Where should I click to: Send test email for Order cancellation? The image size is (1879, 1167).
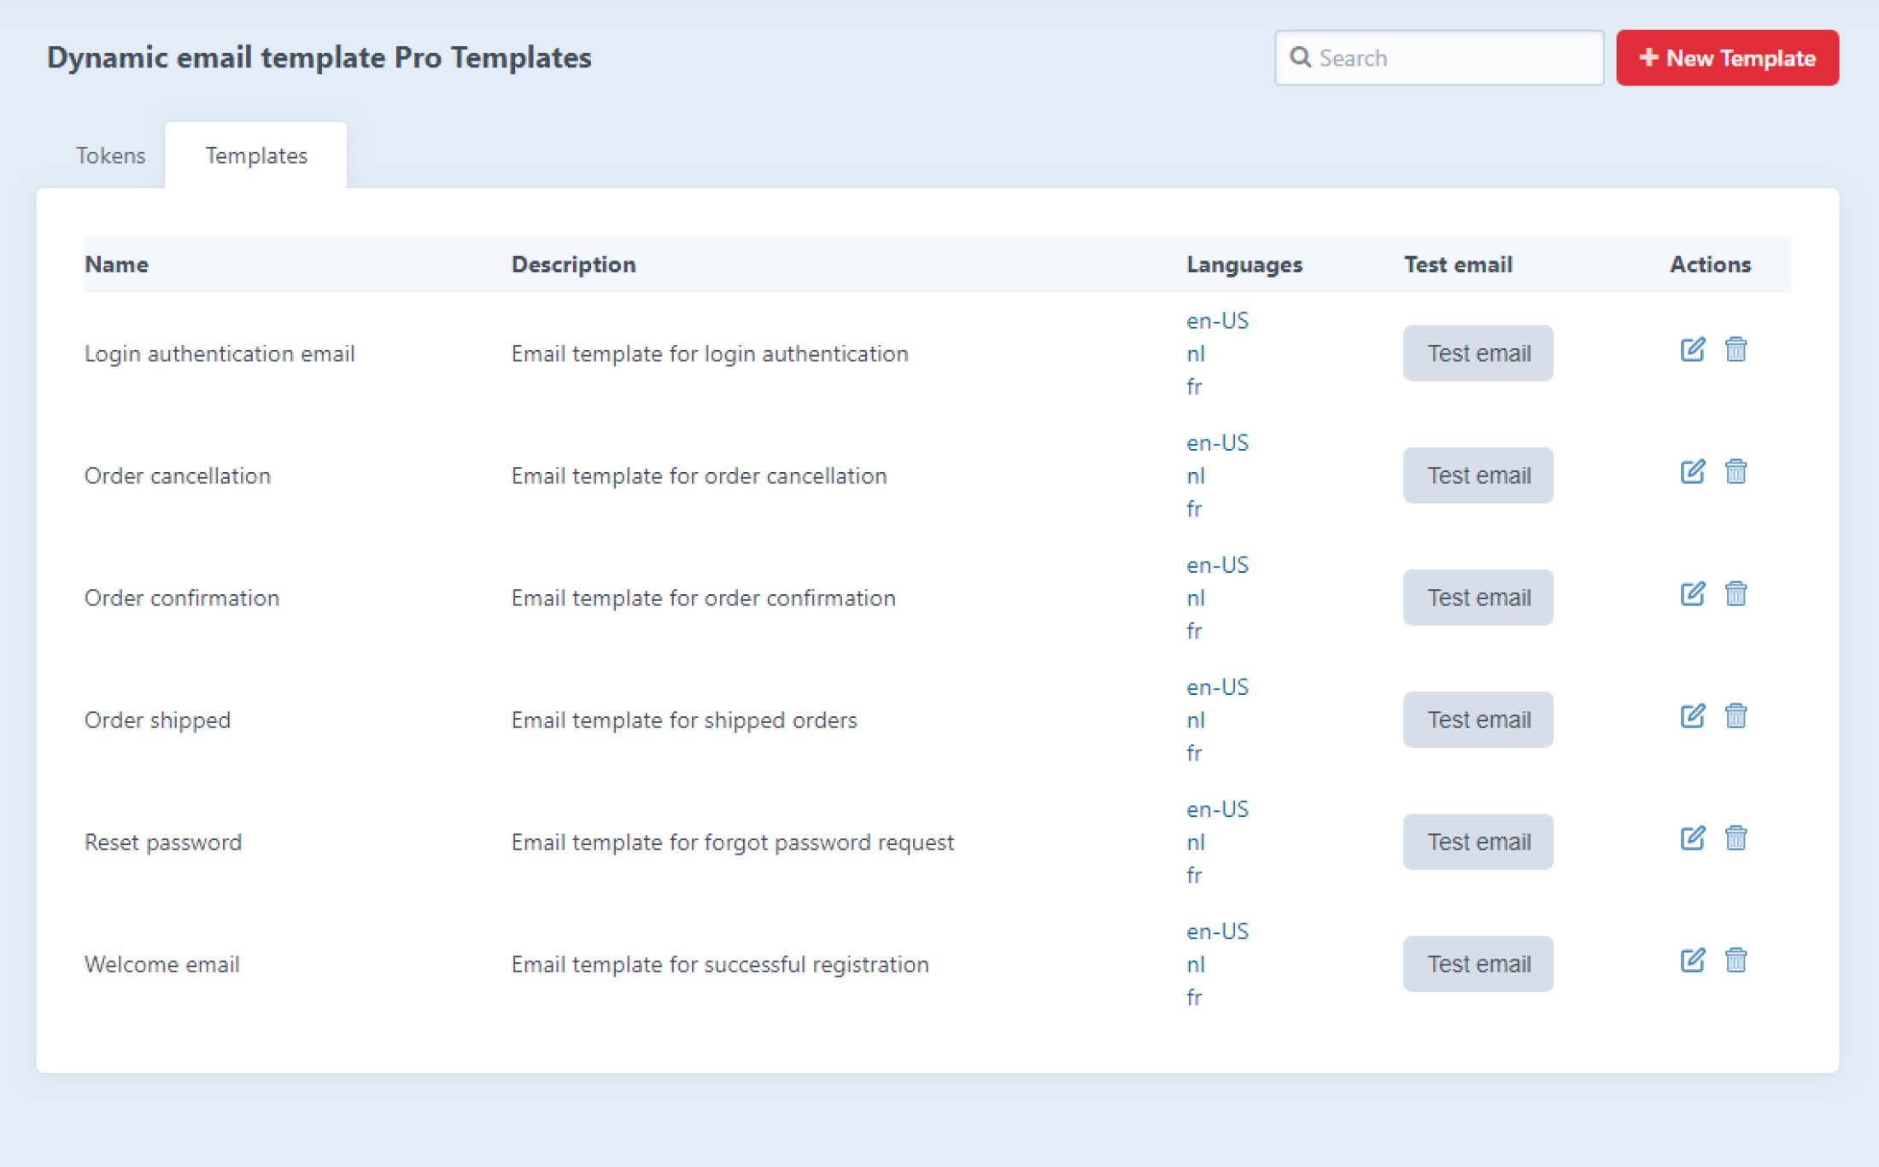coord(1478,476)
